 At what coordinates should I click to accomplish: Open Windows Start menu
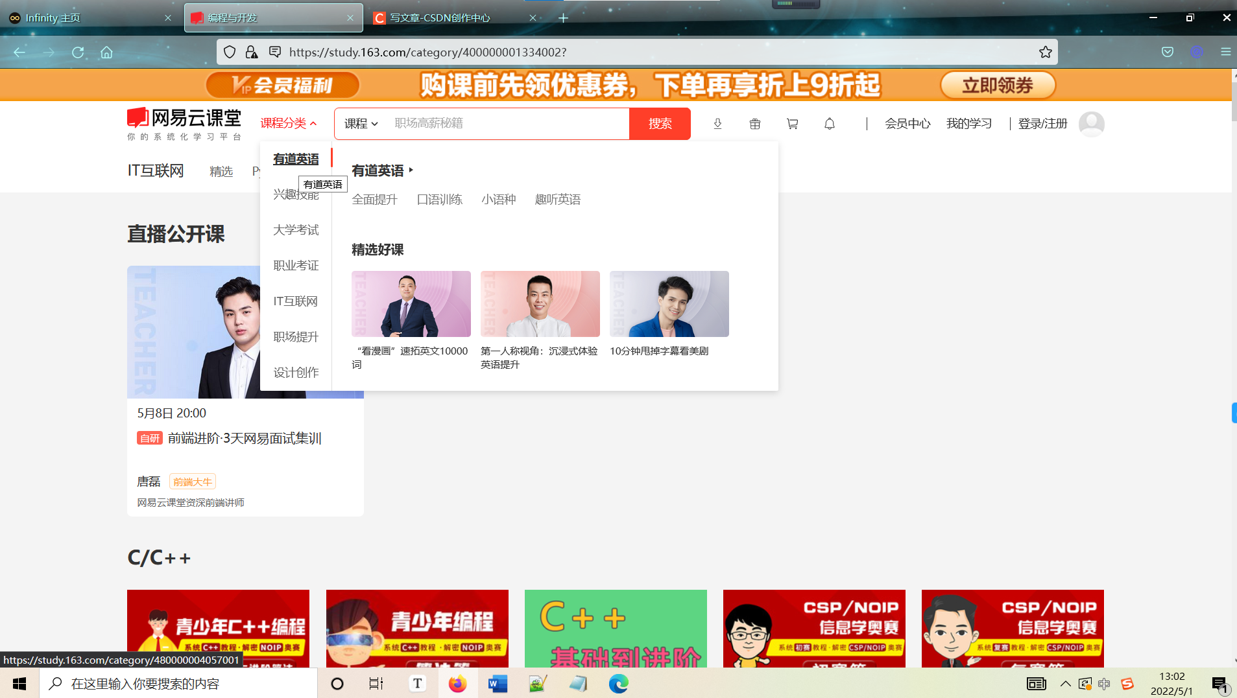(x=19, y=684)
